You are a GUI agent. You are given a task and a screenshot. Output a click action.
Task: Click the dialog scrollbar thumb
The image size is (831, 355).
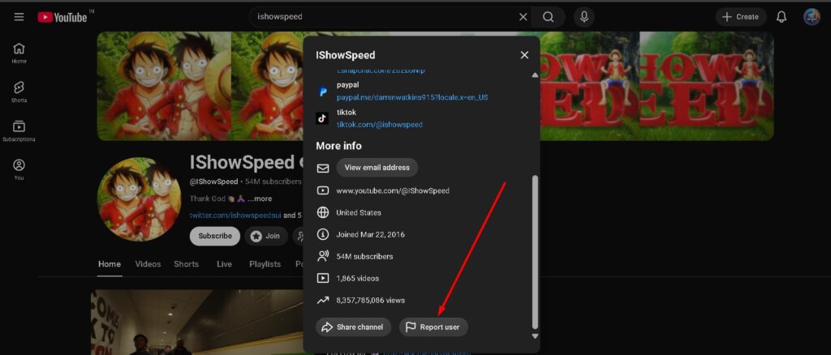[x=535, y=252]
